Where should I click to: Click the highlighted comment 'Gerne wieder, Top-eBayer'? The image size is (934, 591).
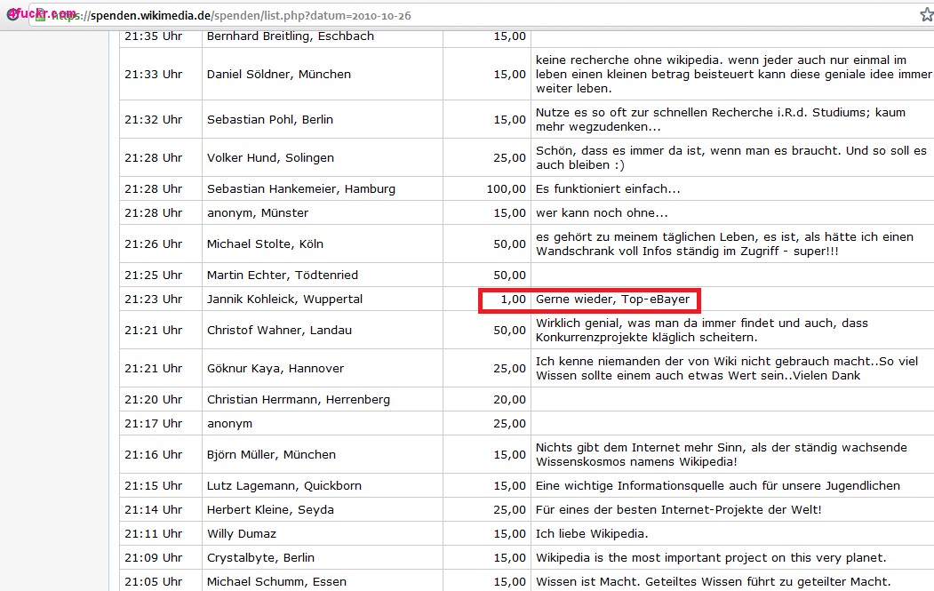coord(612,299)
